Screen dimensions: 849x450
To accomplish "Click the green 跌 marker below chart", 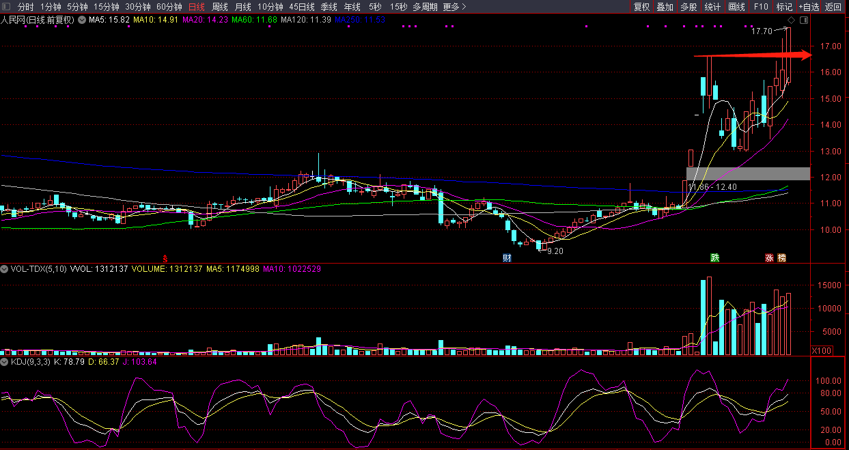I will pos(714,258).
